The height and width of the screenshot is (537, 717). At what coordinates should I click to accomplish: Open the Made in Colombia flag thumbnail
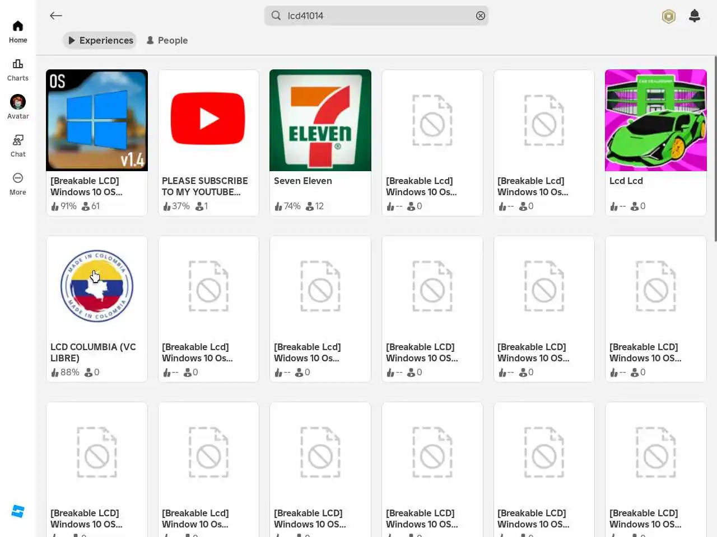[97, 286]
